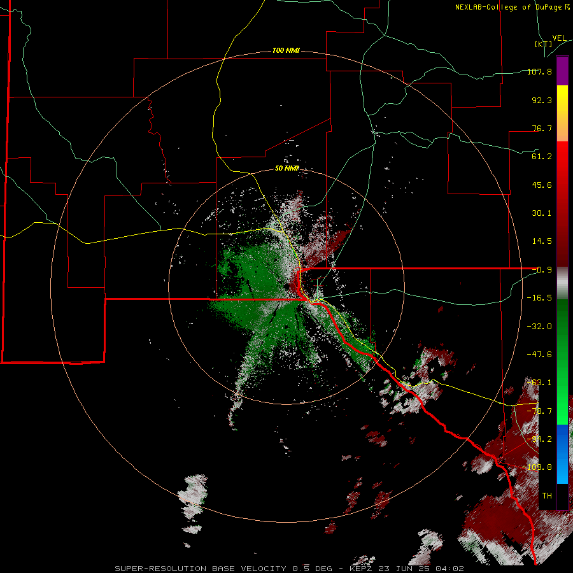Pick the blue segment of velocity color bar

pos(562,454)
